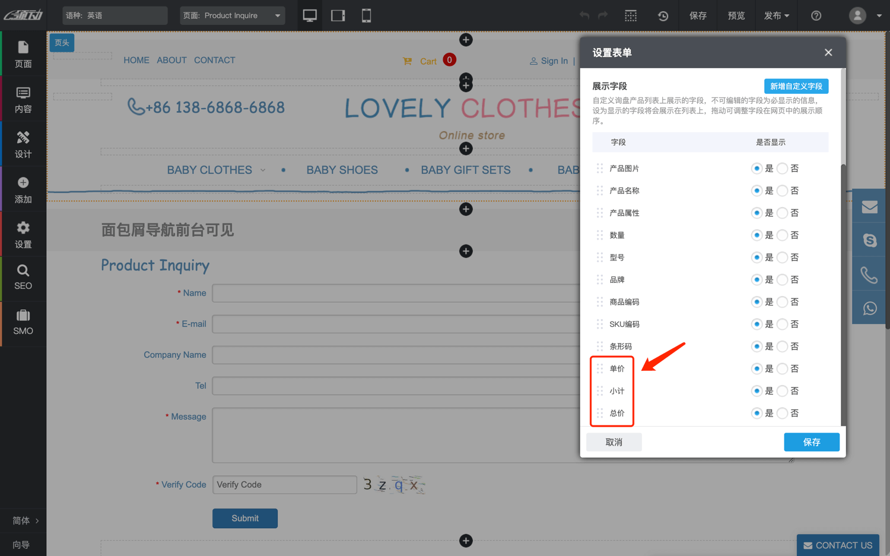
Task: Open the 页面 Product Inquire dropdown
Action: [232, 15]
